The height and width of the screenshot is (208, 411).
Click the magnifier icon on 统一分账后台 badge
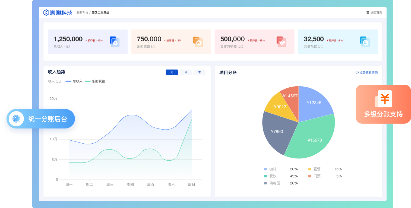[x=16, y=119]
